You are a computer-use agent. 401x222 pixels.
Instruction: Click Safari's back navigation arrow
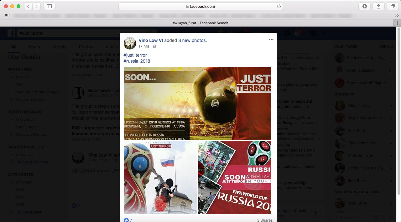29,6
